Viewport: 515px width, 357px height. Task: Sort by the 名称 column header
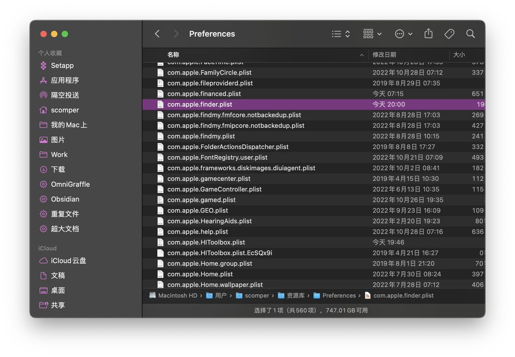coord(173,55)
